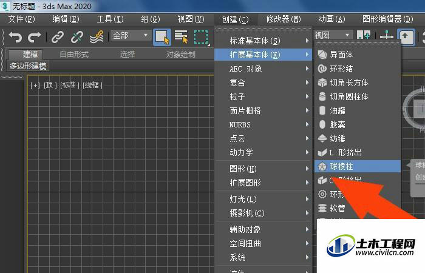Click the 切角圆柱体 chamfer cylinder icon
Viewport: 425px width, 273px height.
pyautogui.click(x=322, y=96)
